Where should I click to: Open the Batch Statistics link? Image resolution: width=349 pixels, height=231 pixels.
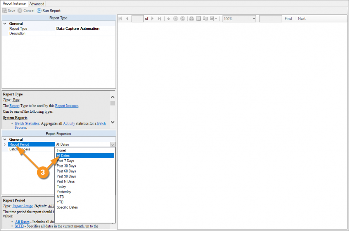pos(27,123)
